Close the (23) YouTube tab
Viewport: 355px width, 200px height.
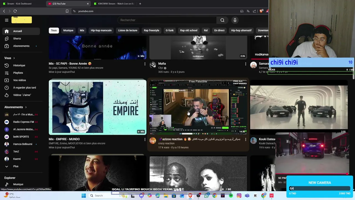88,4
